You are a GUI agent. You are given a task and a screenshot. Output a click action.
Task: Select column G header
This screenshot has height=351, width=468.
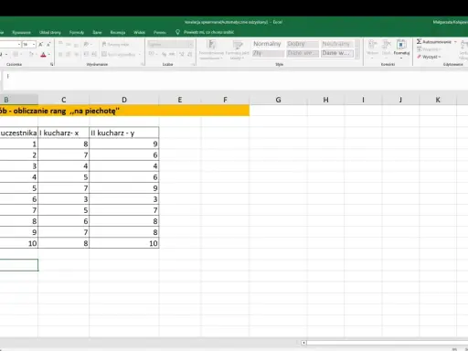278,100
